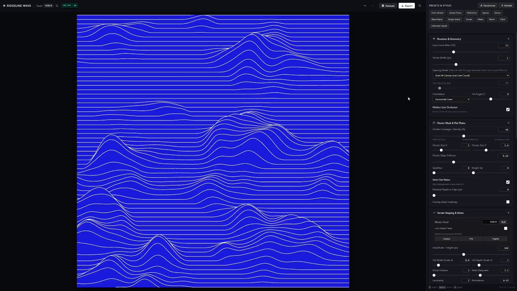Click the Amplitude / Height slider handle
This screenshot has height=291, width=517.
464,254
